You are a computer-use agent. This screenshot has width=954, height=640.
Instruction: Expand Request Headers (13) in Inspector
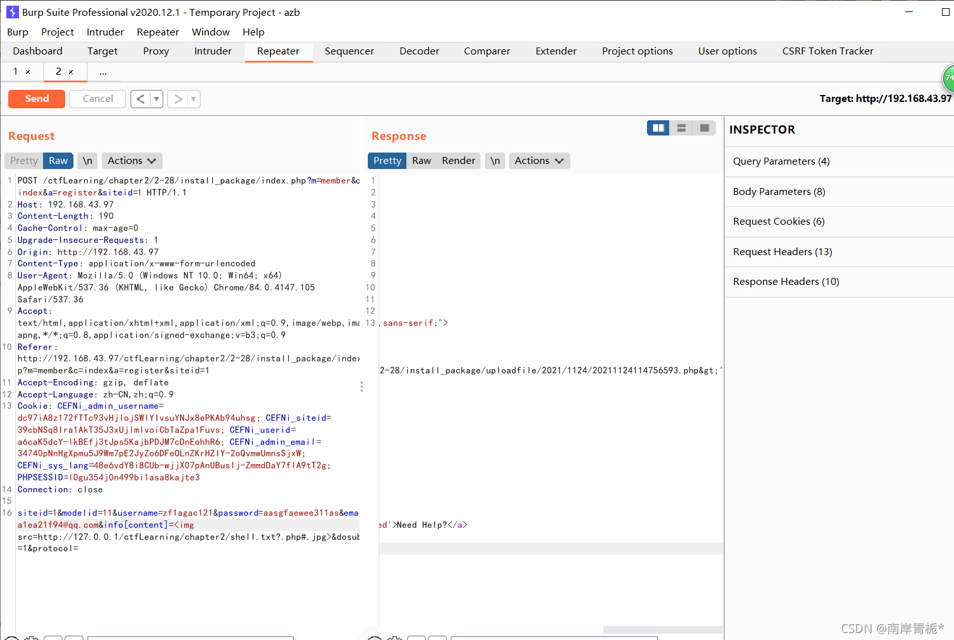839,252
